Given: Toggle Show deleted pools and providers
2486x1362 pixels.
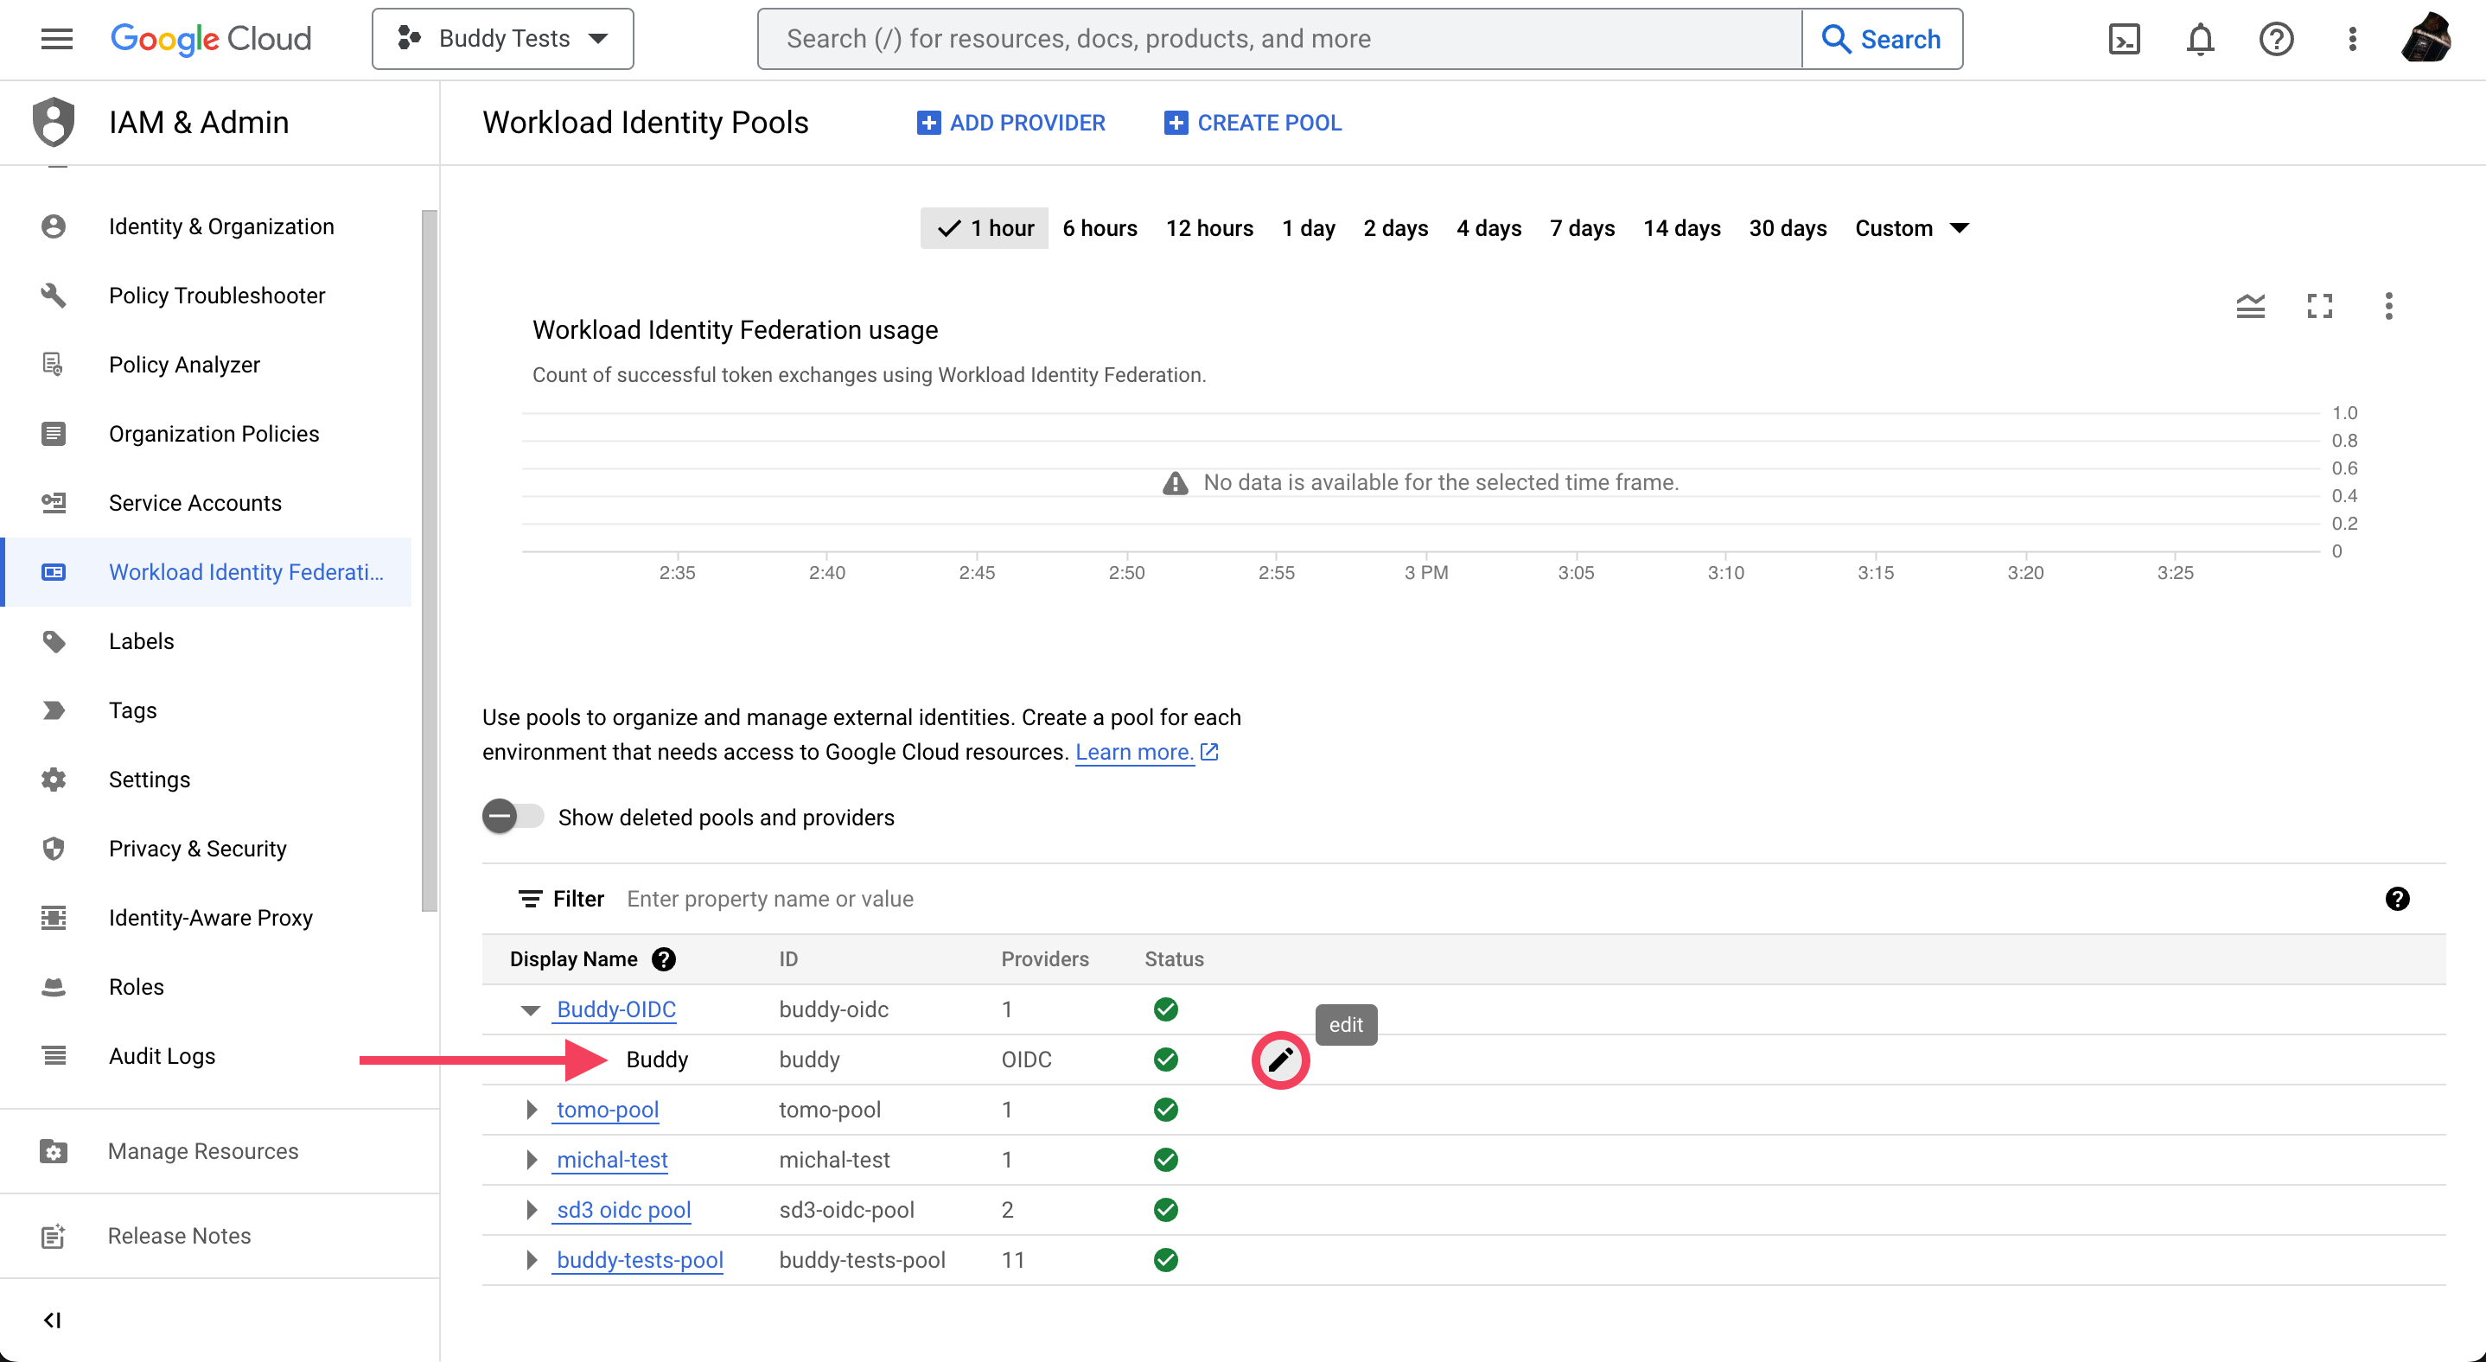Looking at the screenshot, I should pyautogui.click(x=513, y=817).
